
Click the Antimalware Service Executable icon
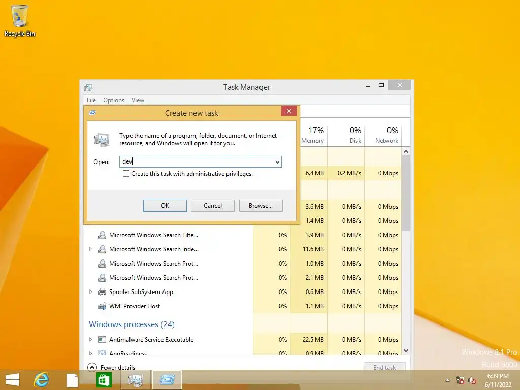click(102, 340)
